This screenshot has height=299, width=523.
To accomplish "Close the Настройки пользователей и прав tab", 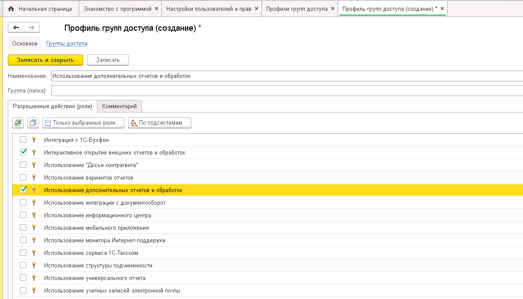I will pos(256,9).
